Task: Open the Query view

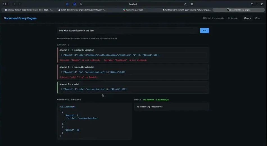Action: 247,18
